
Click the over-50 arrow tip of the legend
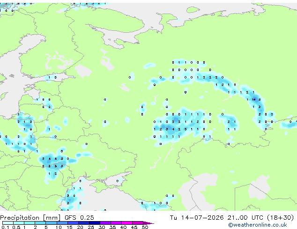tap(149, 223)
